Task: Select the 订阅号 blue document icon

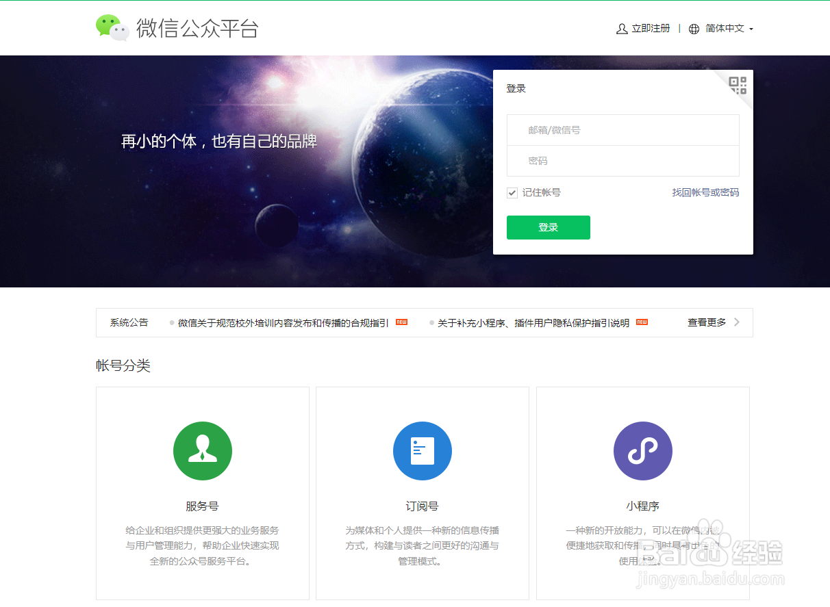Action: (x=422, y=450)
